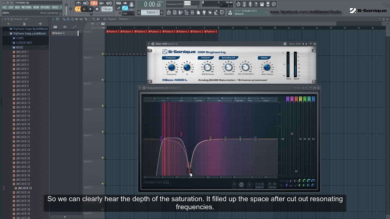Show the playlist view from the toolbar
This screenshot has width=390, height=219.
pos(169,12)
